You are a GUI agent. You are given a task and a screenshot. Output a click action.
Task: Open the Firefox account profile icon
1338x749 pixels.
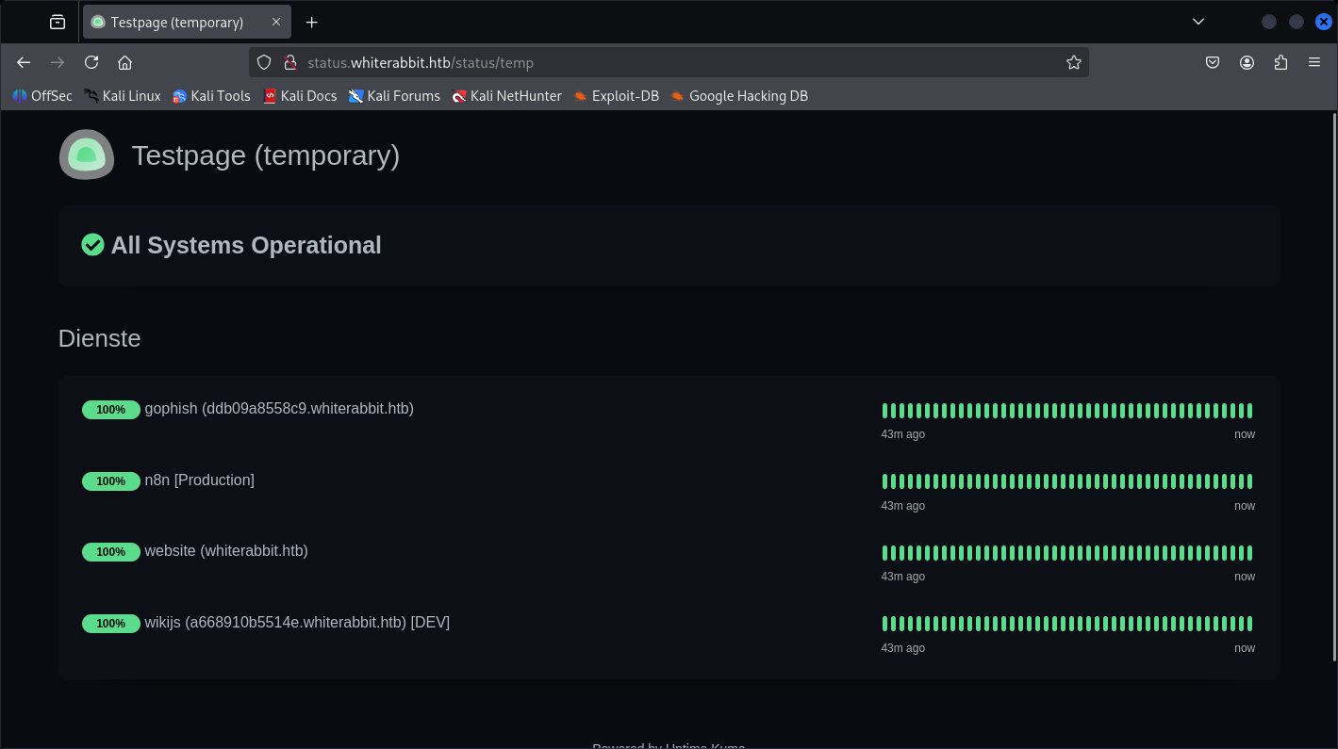coord(1247,62)
